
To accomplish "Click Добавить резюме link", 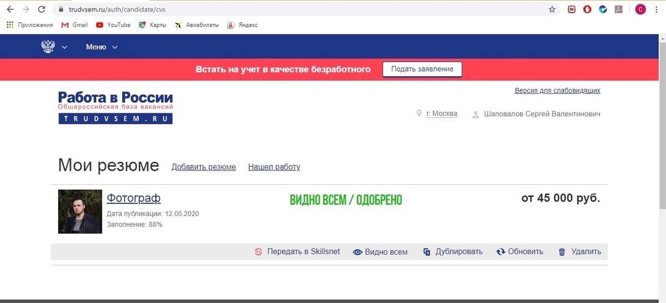I will click(204, 166).
